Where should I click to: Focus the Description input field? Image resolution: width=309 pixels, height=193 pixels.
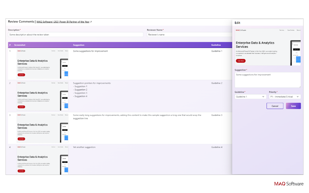pyautogui.click(x=75, y=35)
